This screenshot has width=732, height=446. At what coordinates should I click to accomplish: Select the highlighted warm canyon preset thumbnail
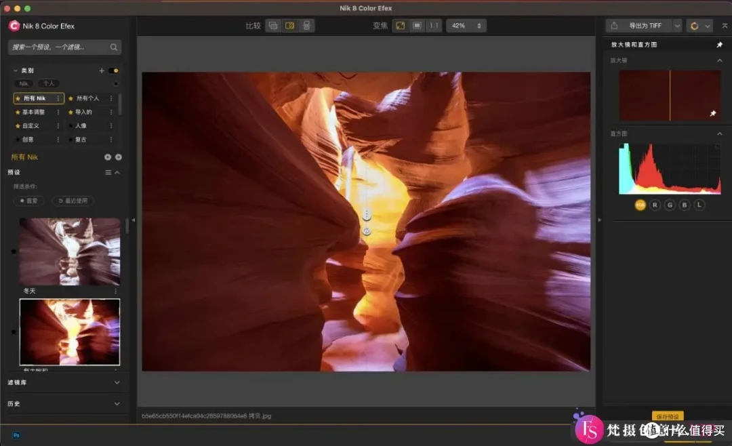coord(70,332)
